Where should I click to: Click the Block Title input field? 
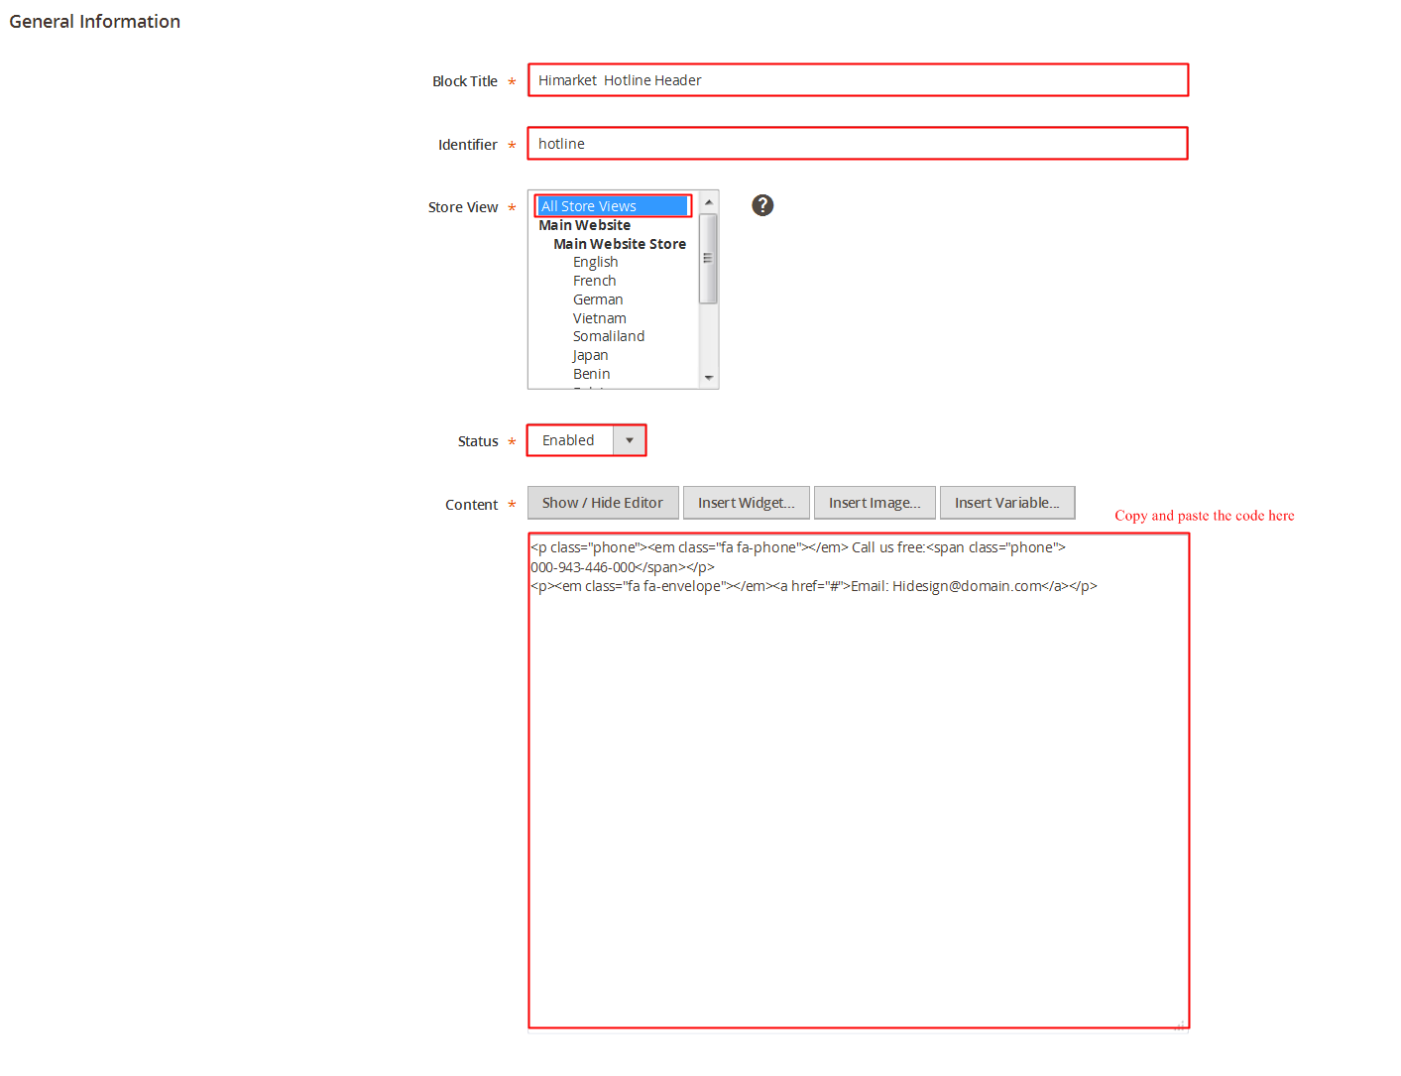click(858, 80)
